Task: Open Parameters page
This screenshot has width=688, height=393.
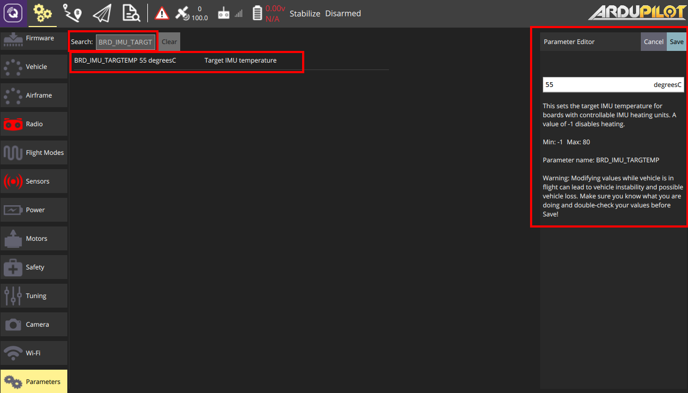Action: click(34, 381)
